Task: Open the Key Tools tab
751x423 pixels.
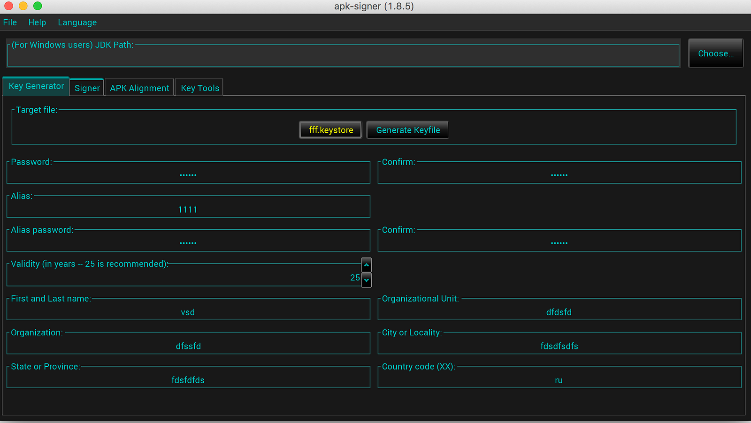Action: point(200,88)
